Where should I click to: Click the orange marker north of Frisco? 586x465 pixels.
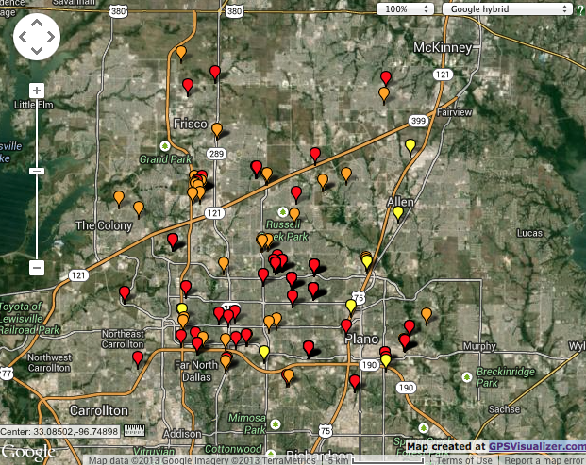pyautogui.click(x=181, y=52)
